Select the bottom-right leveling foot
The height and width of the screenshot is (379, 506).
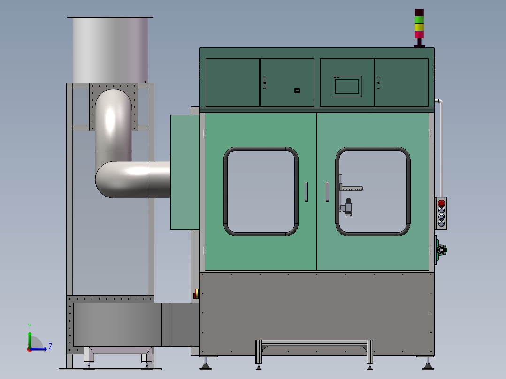click(428, 364)
